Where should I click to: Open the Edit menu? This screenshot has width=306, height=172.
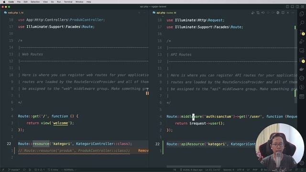(25, 2)
